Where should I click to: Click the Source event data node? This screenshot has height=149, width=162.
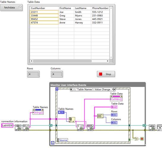(63, 140)
